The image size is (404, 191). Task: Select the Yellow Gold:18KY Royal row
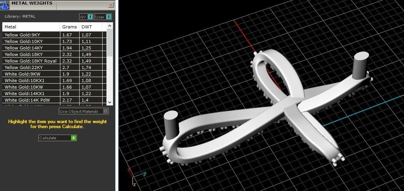[54, 61]
